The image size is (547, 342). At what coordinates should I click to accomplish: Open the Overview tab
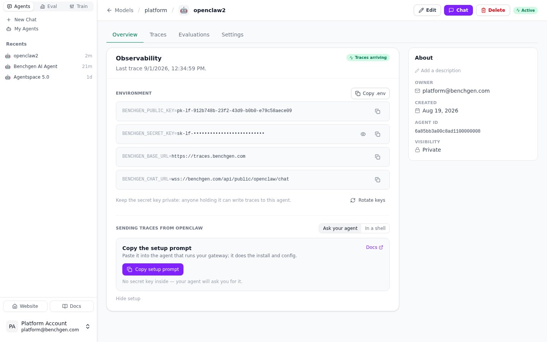pyautogui.click(x=125, y=35)
